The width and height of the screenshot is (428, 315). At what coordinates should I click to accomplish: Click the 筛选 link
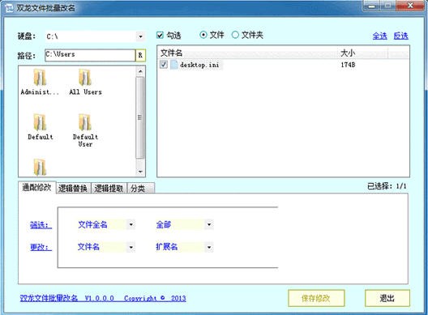(41, 225)
